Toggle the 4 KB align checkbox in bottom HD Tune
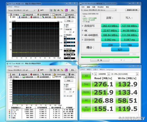Viewport: 147px width, 122px height. pos(64,96)
